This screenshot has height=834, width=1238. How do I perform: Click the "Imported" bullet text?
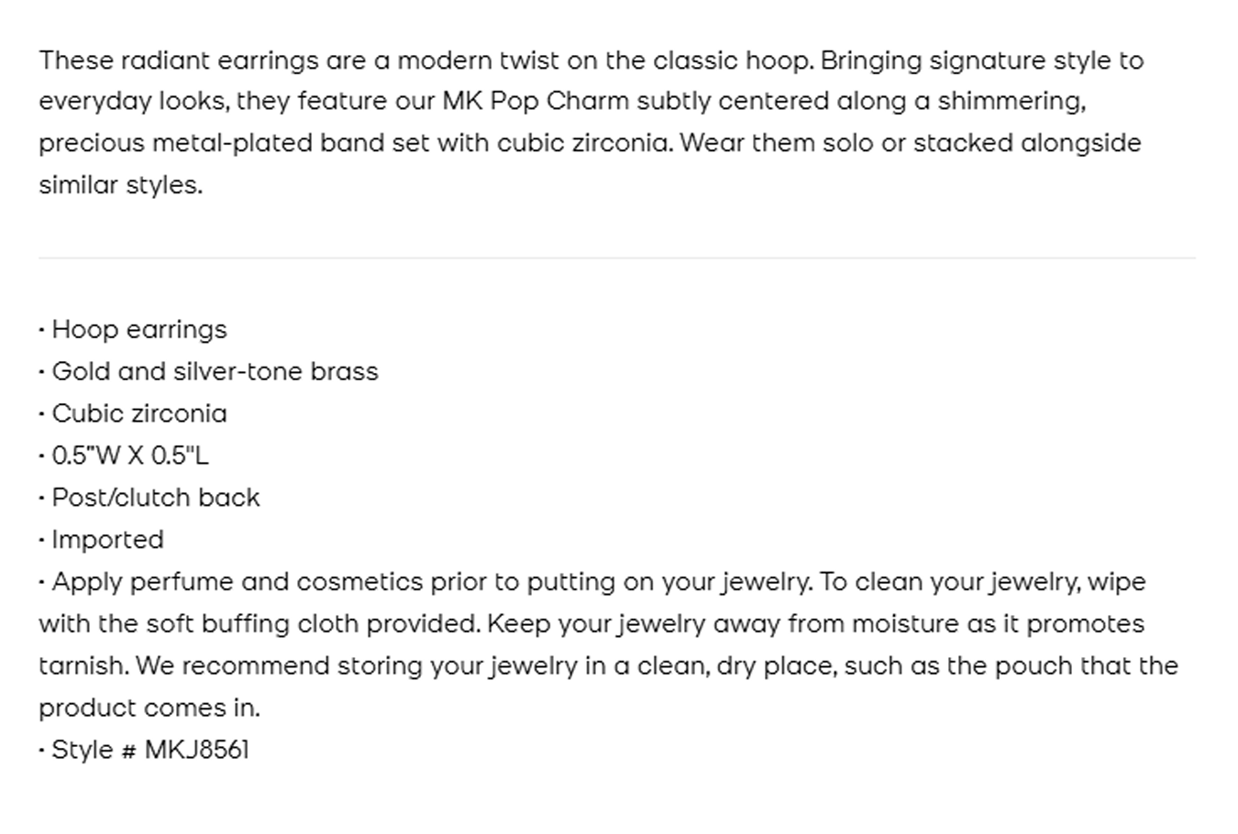[x=107, y=540]
